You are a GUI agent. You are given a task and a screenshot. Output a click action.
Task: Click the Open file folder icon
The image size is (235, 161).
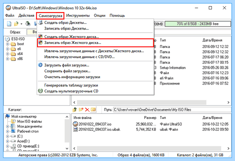pos(16,24)
